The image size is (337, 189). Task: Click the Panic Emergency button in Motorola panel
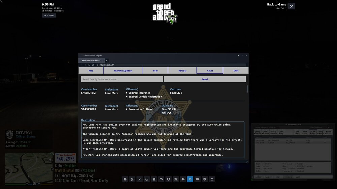click(x=328, y=133)
